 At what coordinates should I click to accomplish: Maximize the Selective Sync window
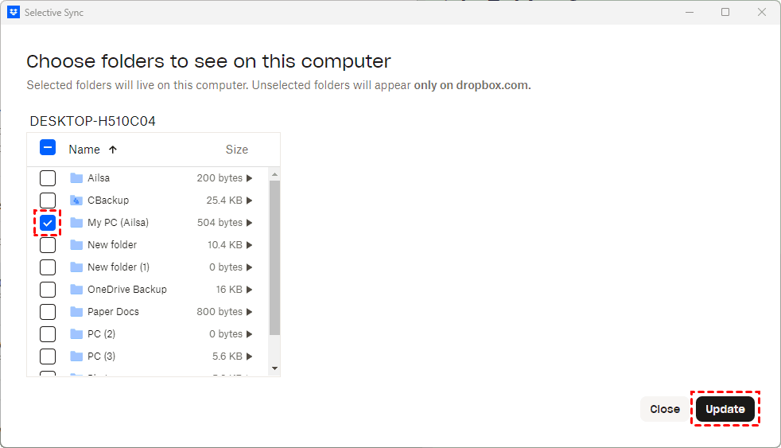[725, 12]
